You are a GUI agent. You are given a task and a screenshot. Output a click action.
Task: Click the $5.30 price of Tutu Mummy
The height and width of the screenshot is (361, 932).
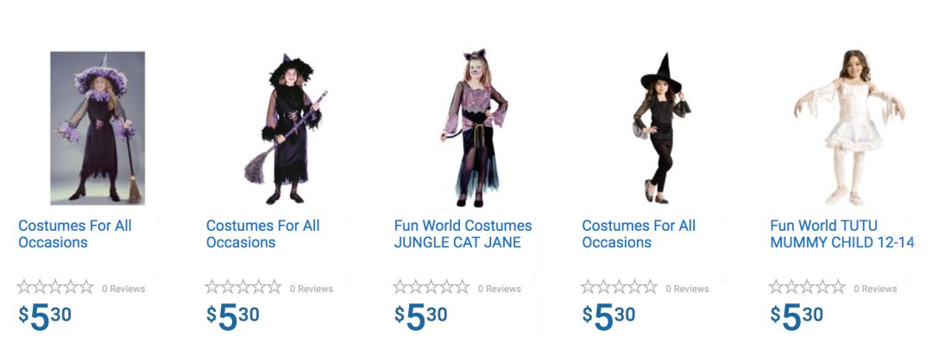coord(797,316)
